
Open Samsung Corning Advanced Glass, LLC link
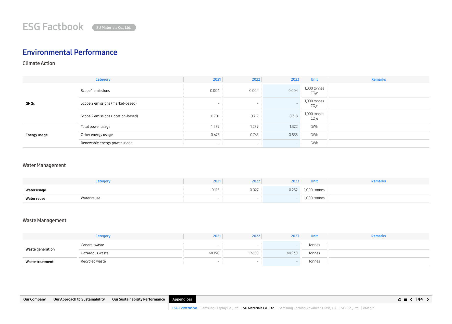(308, 308)
